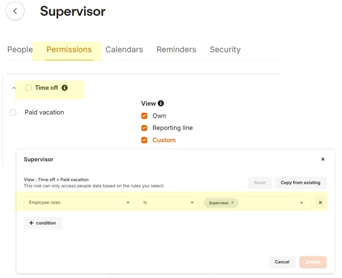Expand the Is operator dropdown
This screenshot has width=342, height=278.
tap(169, 203)
